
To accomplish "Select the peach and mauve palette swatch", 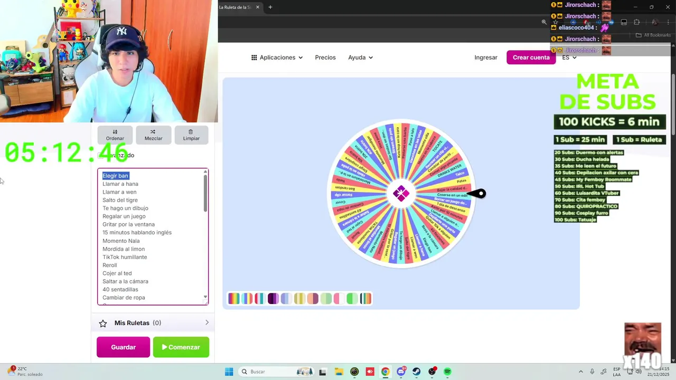I will (x=313, y=299).
